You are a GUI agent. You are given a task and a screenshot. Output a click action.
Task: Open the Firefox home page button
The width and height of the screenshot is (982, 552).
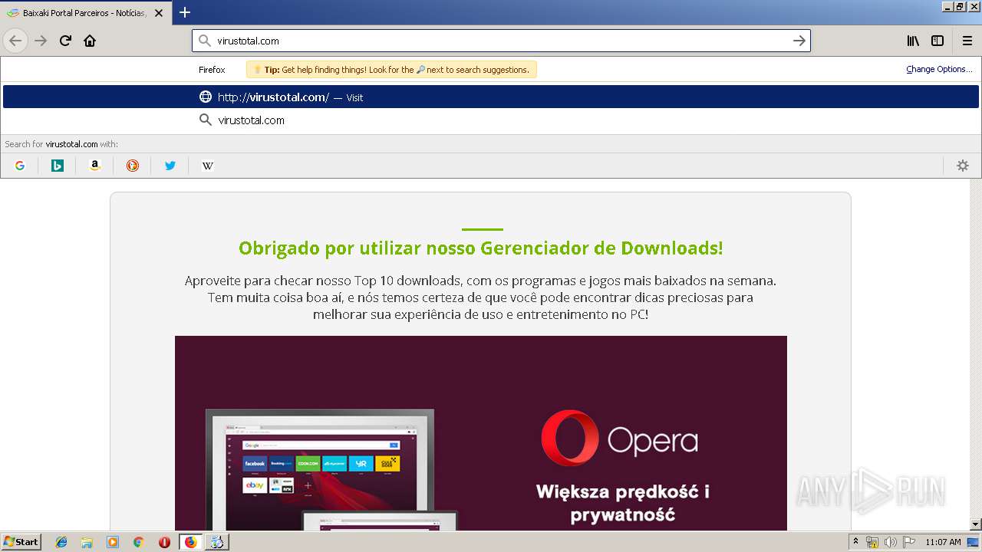tap(90, 41)
